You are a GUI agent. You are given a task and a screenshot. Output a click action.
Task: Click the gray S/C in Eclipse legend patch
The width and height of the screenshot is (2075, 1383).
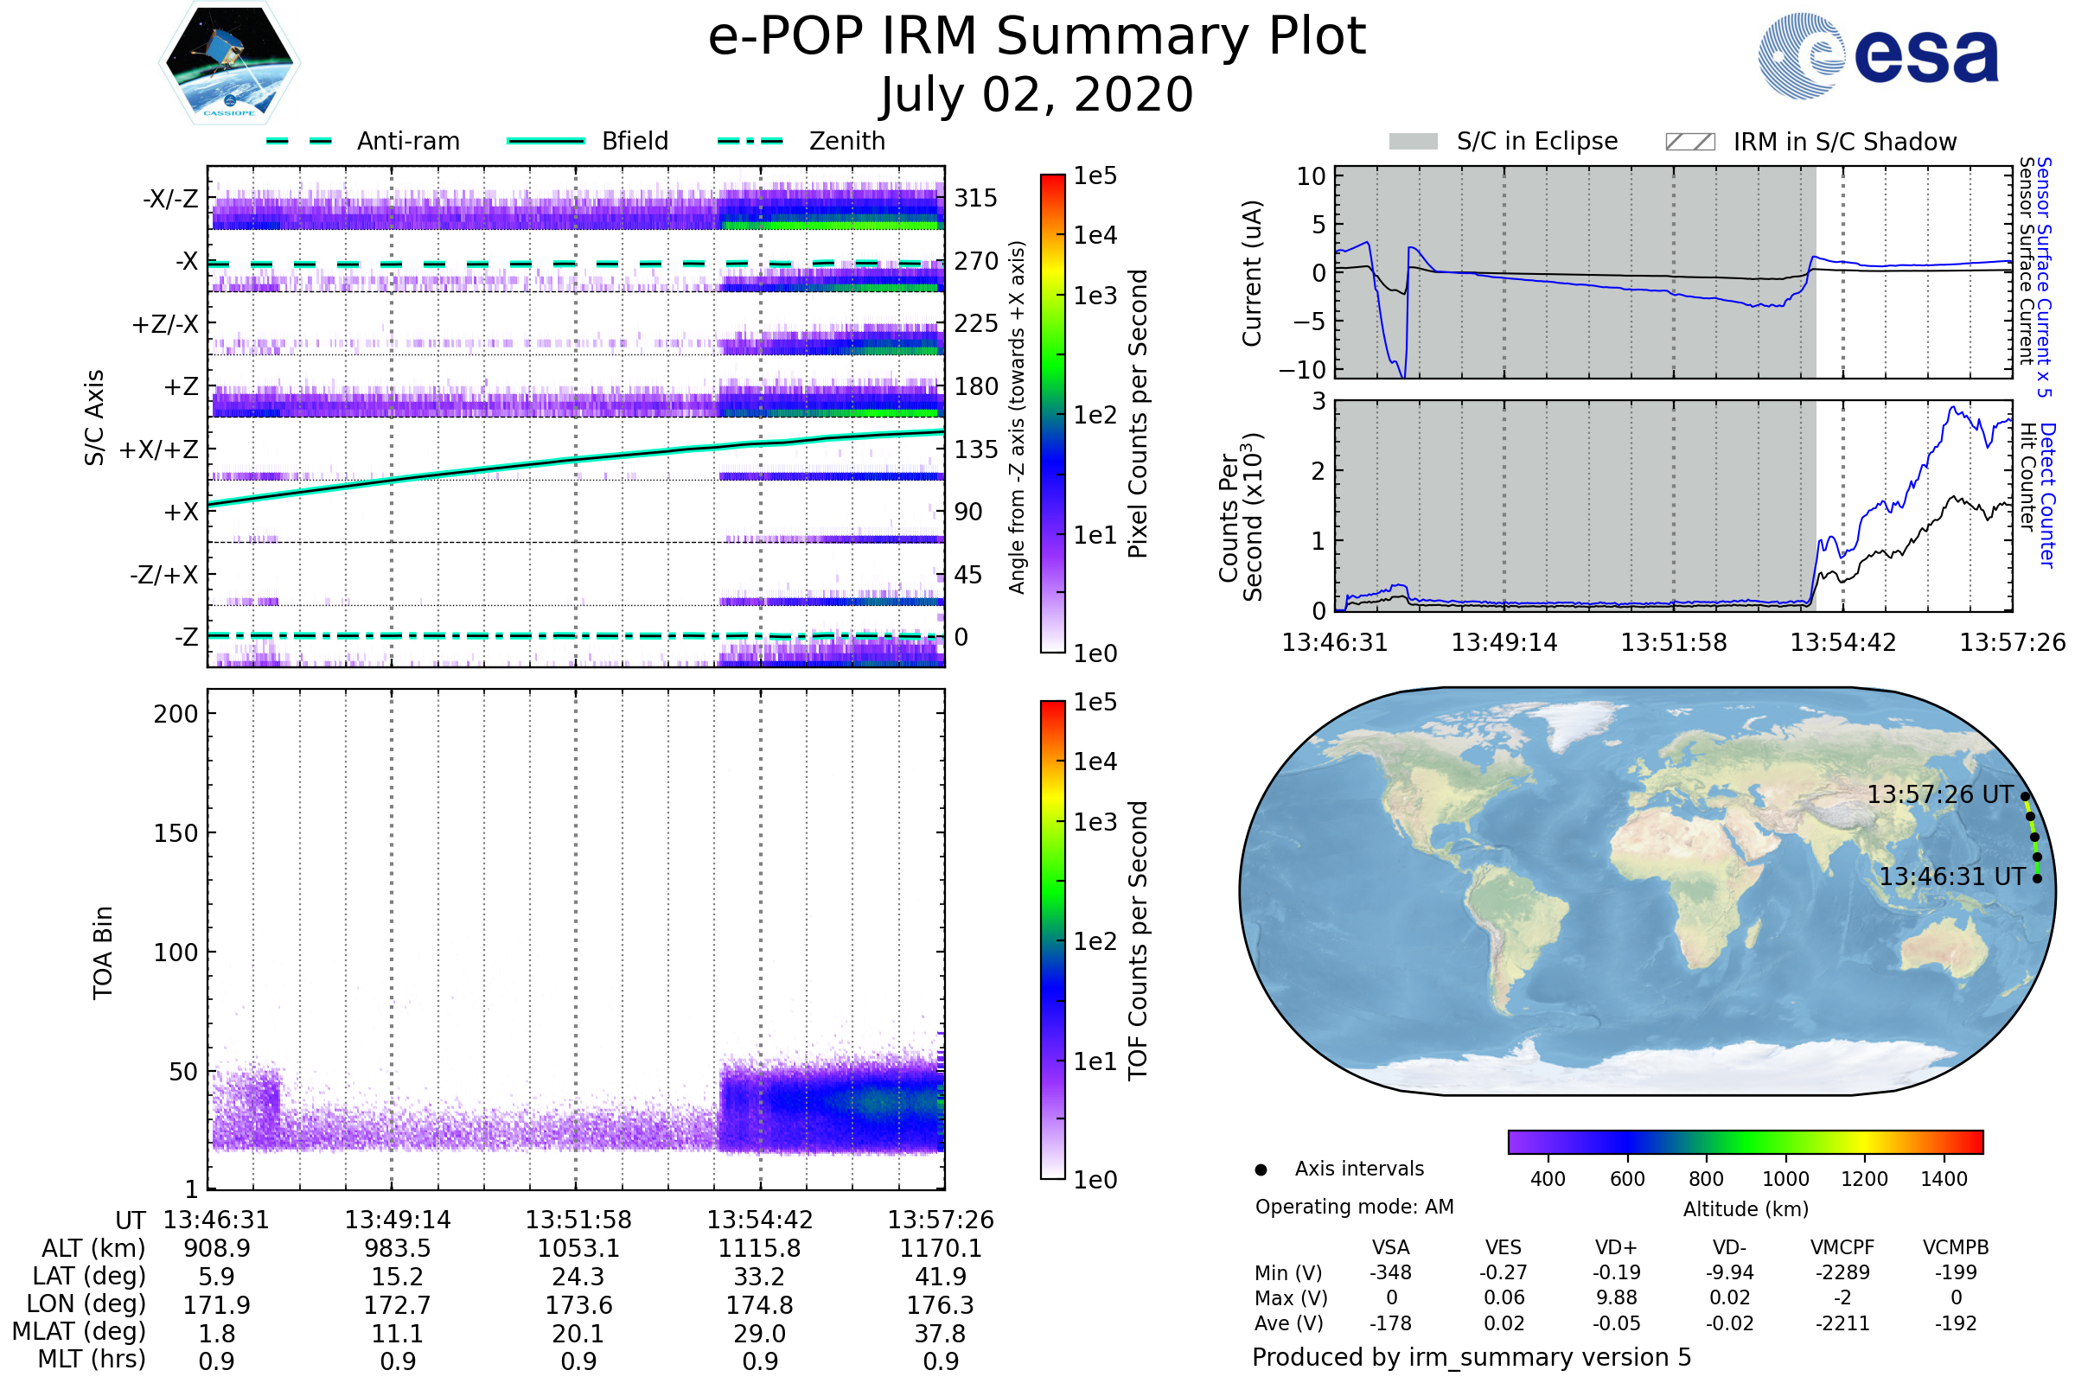[1413, 142]
